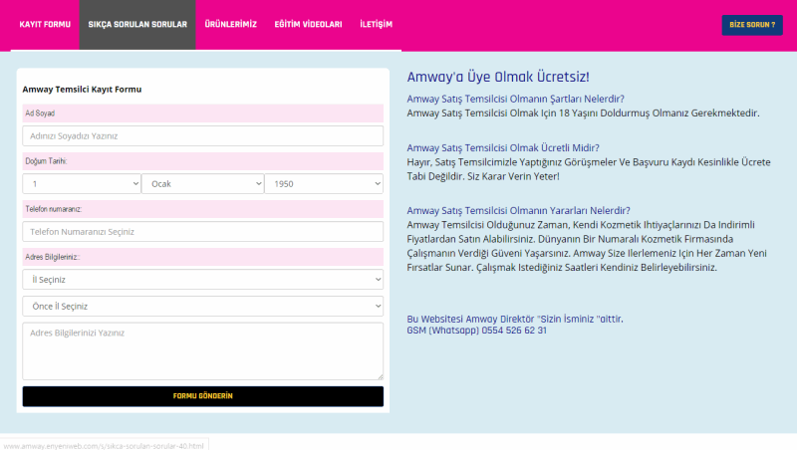
Task: Open the birth year dropdown showing 1950
Action: coord(324,184)
